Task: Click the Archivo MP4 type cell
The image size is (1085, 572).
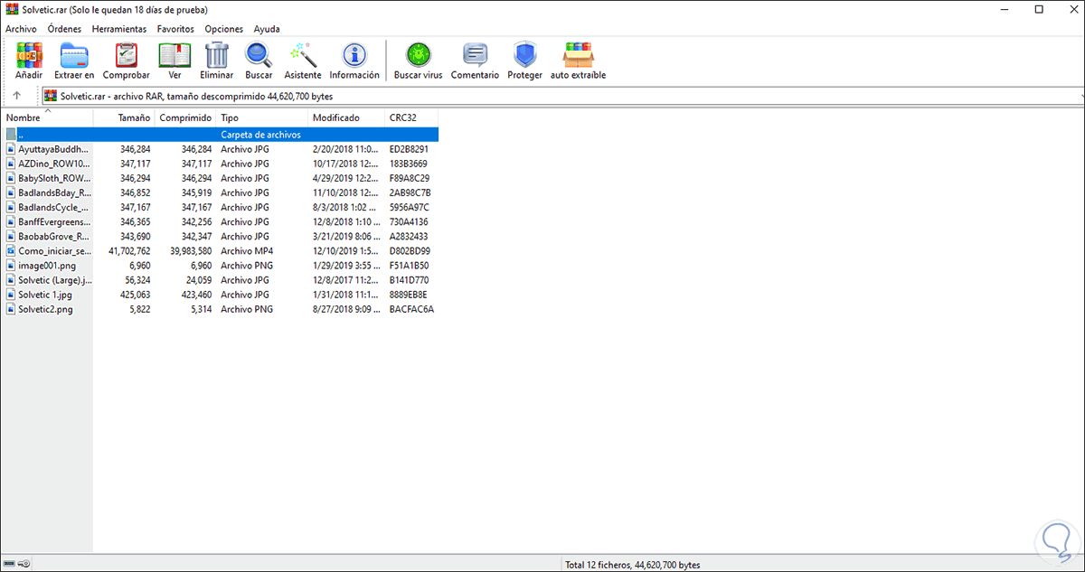Action: point(247,251)
